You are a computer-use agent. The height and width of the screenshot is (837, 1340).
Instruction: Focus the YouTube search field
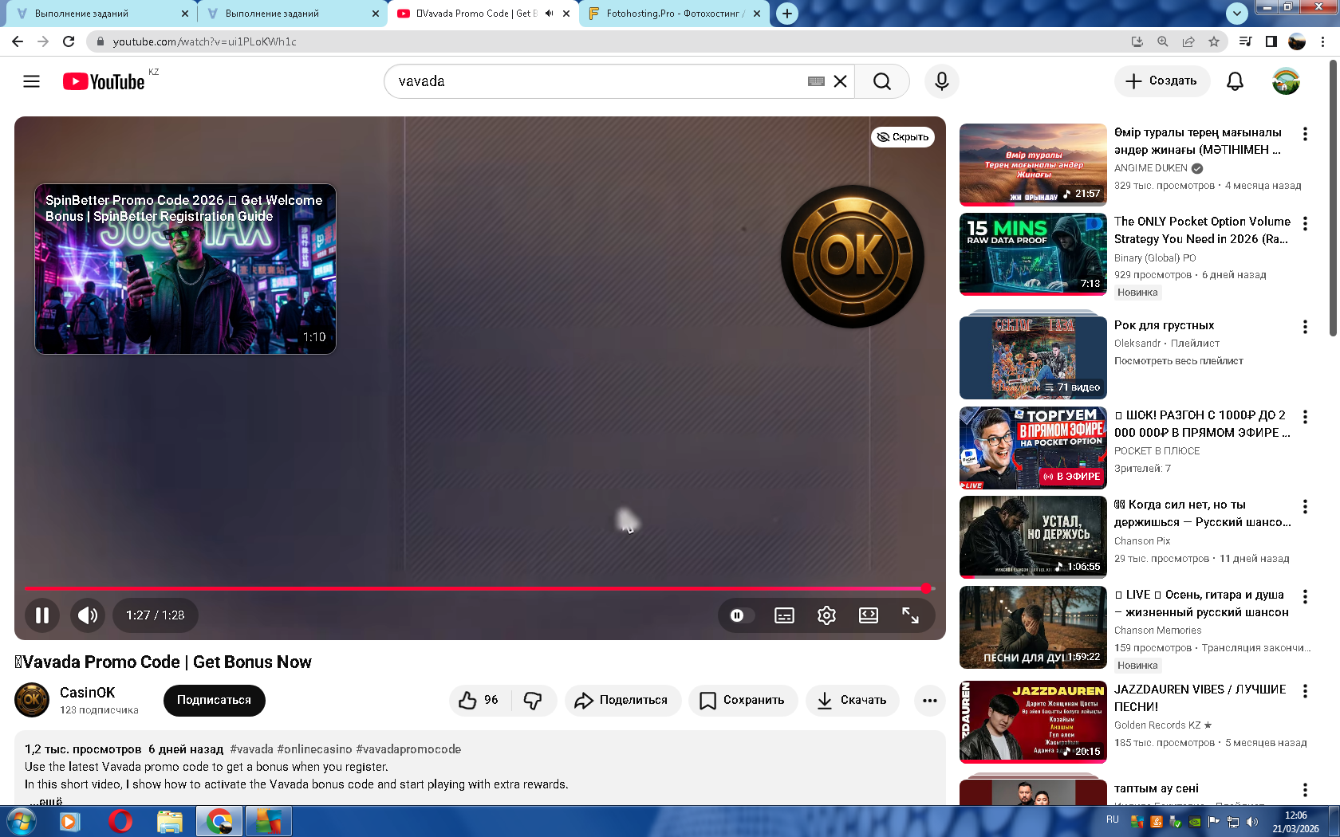click(598, 81)
